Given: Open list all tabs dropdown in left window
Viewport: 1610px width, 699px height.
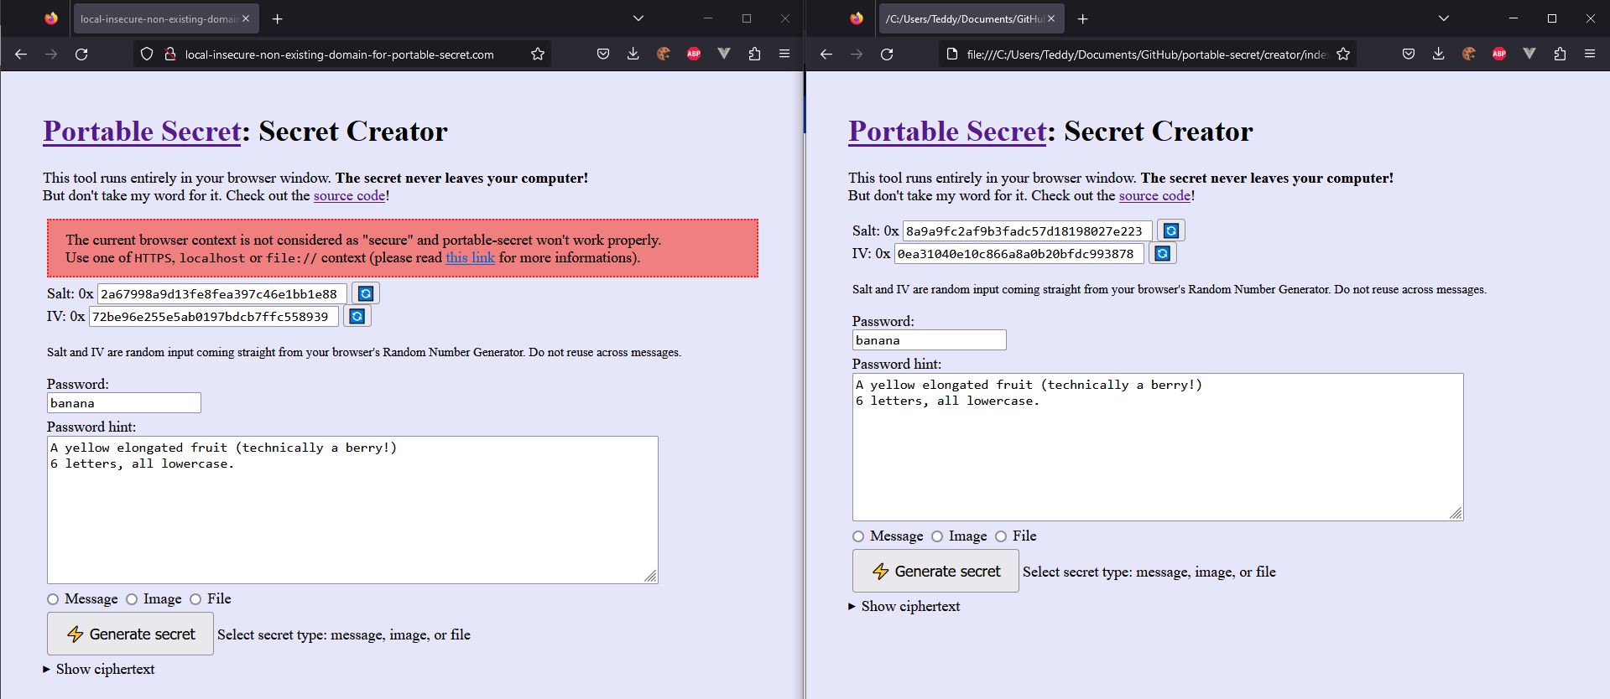Looking at the screenshot, I should 638,18.
